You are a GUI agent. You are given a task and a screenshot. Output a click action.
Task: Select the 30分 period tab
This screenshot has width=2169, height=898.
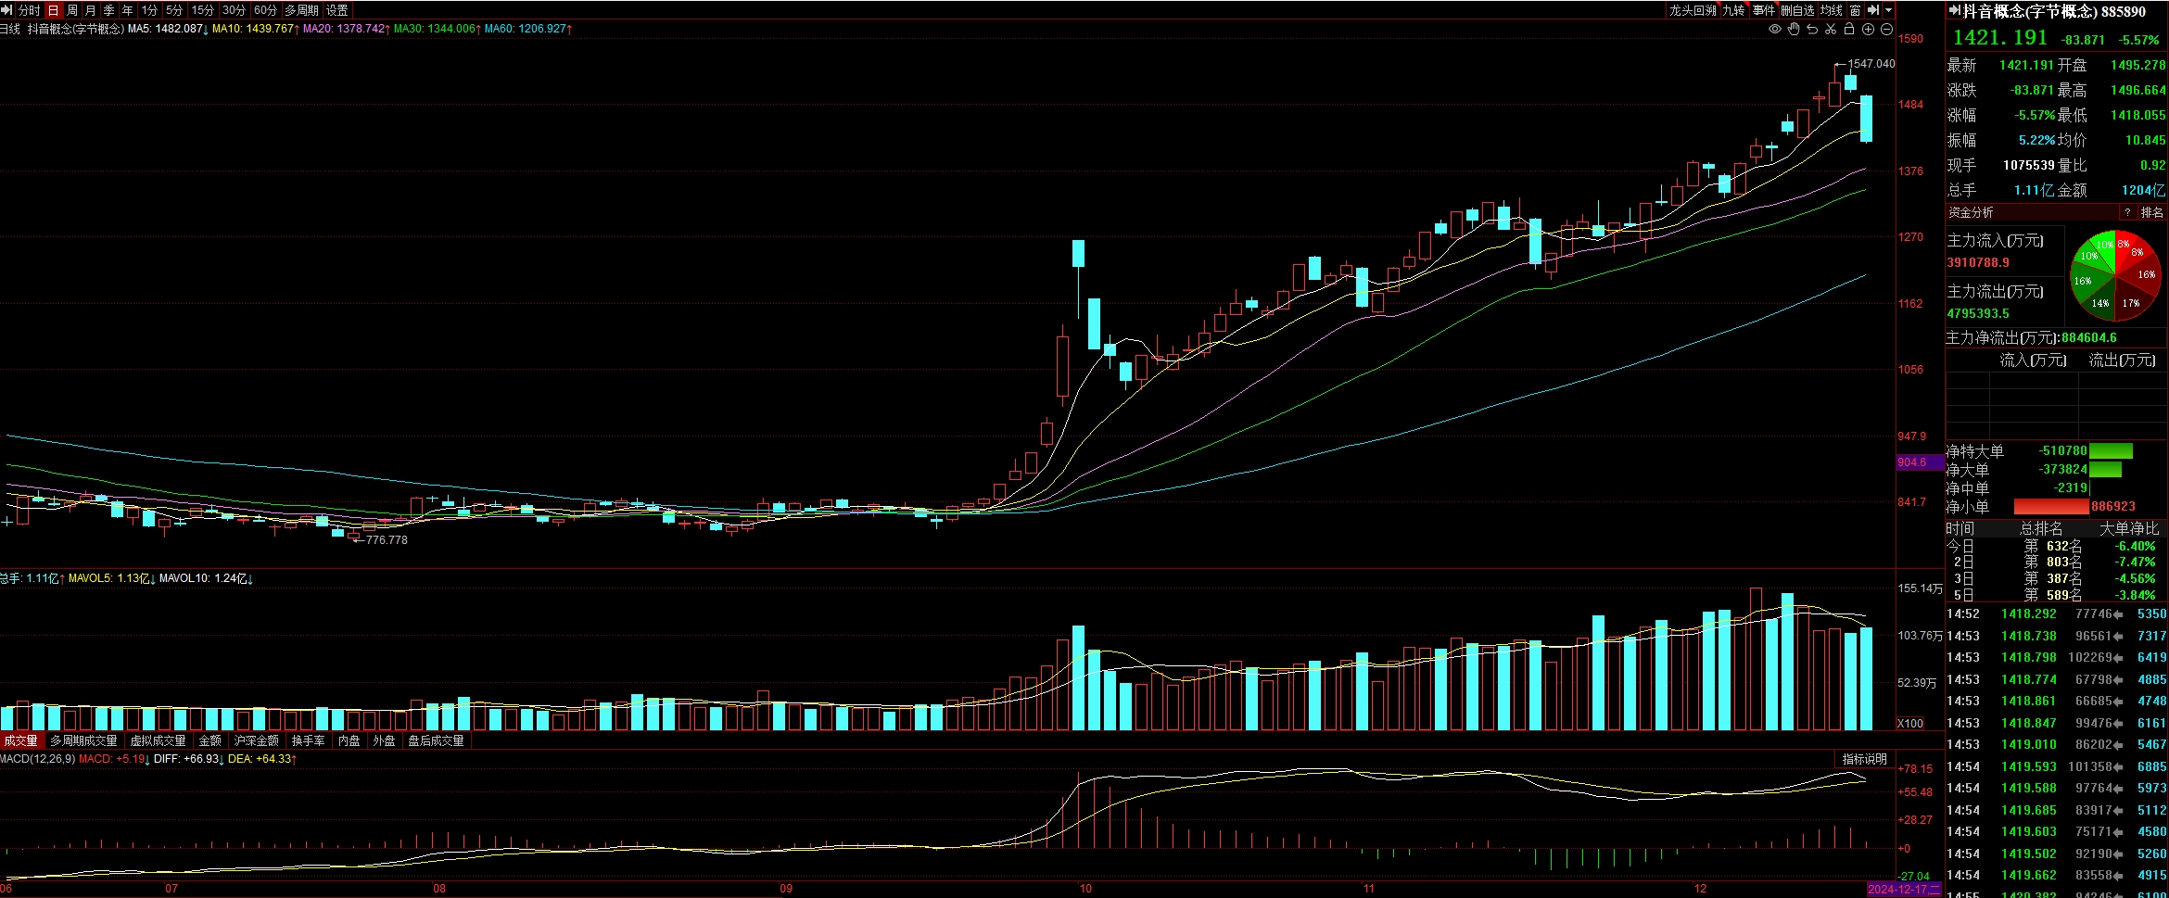coord(234,10)
